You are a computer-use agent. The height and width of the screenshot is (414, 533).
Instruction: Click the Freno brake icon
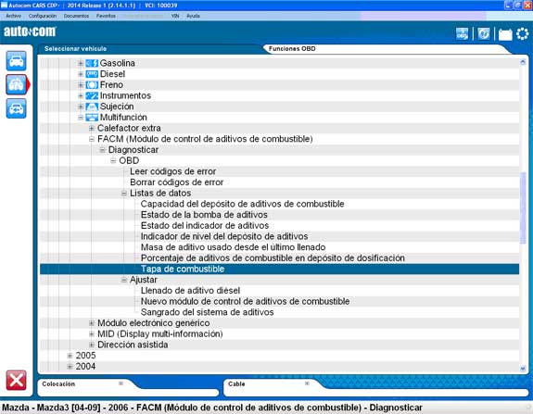coord(92,85)
